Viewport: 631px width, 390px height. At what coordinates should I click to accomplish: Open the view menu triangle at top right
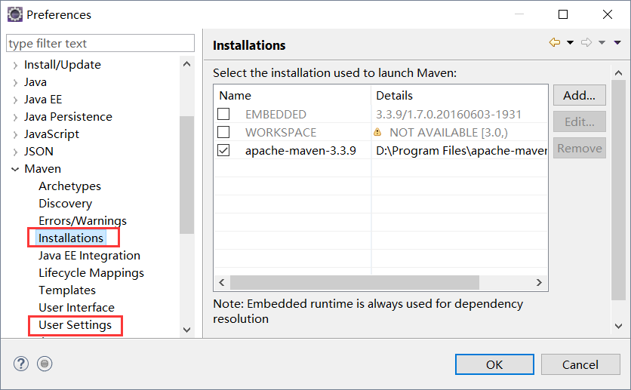[x=618, y=43]
